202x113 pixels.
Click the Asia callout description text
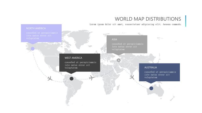click(128, 47)
